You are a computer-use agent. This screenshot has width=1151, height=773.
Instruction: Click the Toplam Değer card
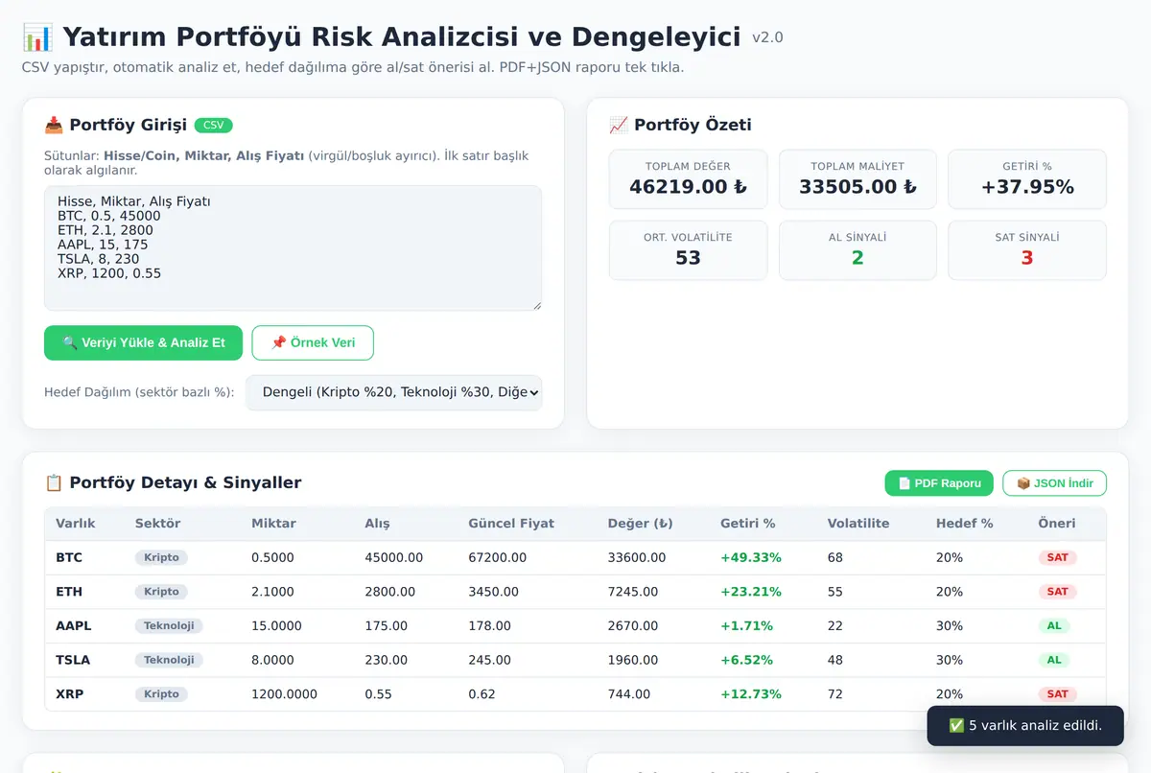688,179
